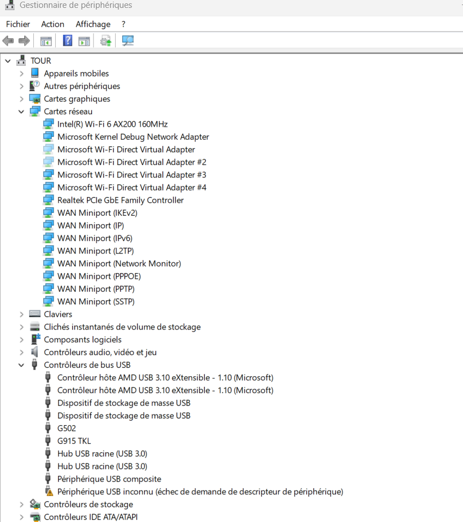This screenshot has width=463, height=522.
Task: Click the Forward arrow in toolbar
Action: click(24, 41)
